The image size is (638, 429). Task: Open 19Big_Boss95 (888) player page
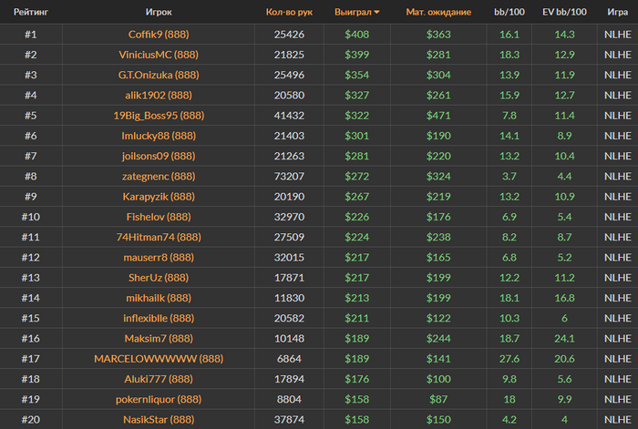[x=159, y=116]
